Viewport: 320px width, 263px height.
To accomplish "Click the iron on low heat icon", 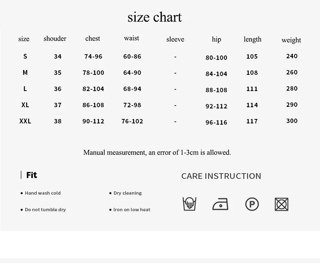I will click(x=220, y=204).
